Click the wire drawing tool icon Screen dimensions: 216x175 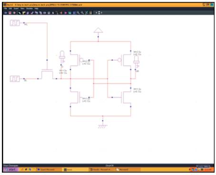tap(57, 13)
